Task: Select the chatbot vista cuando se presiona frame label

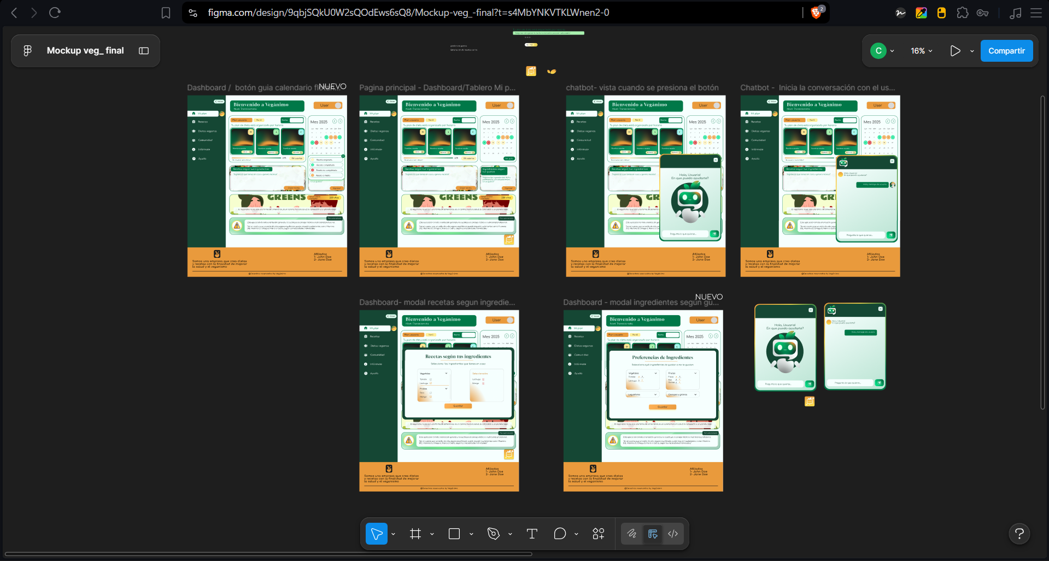Action: click(642, 87)
